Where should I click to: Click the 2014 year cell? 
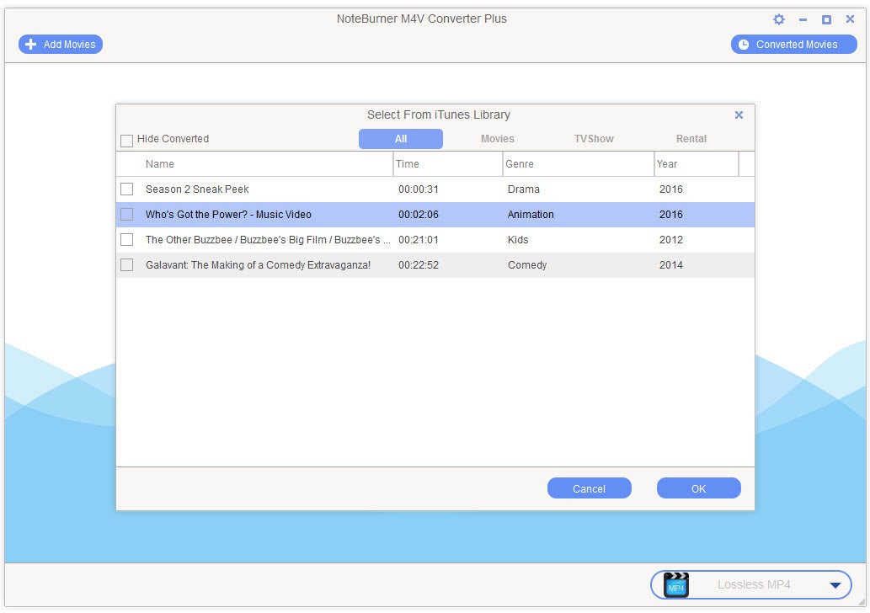670,265
